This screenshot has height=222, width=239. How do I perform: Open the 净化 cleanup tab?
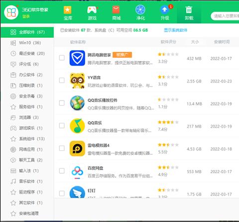pyautogui.click(x=140, y=13)
